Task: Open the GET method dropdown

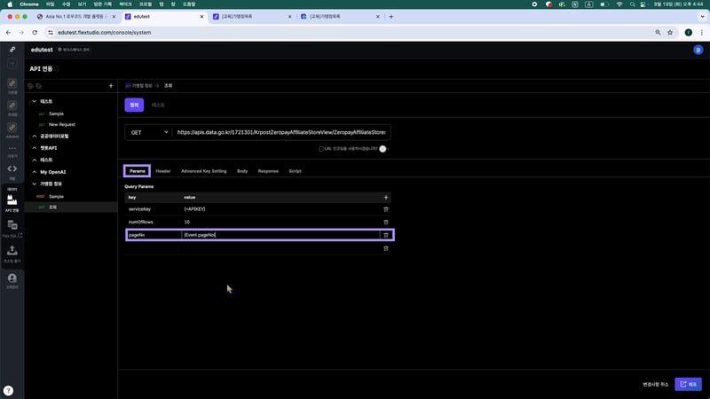Action: [148, 132]
